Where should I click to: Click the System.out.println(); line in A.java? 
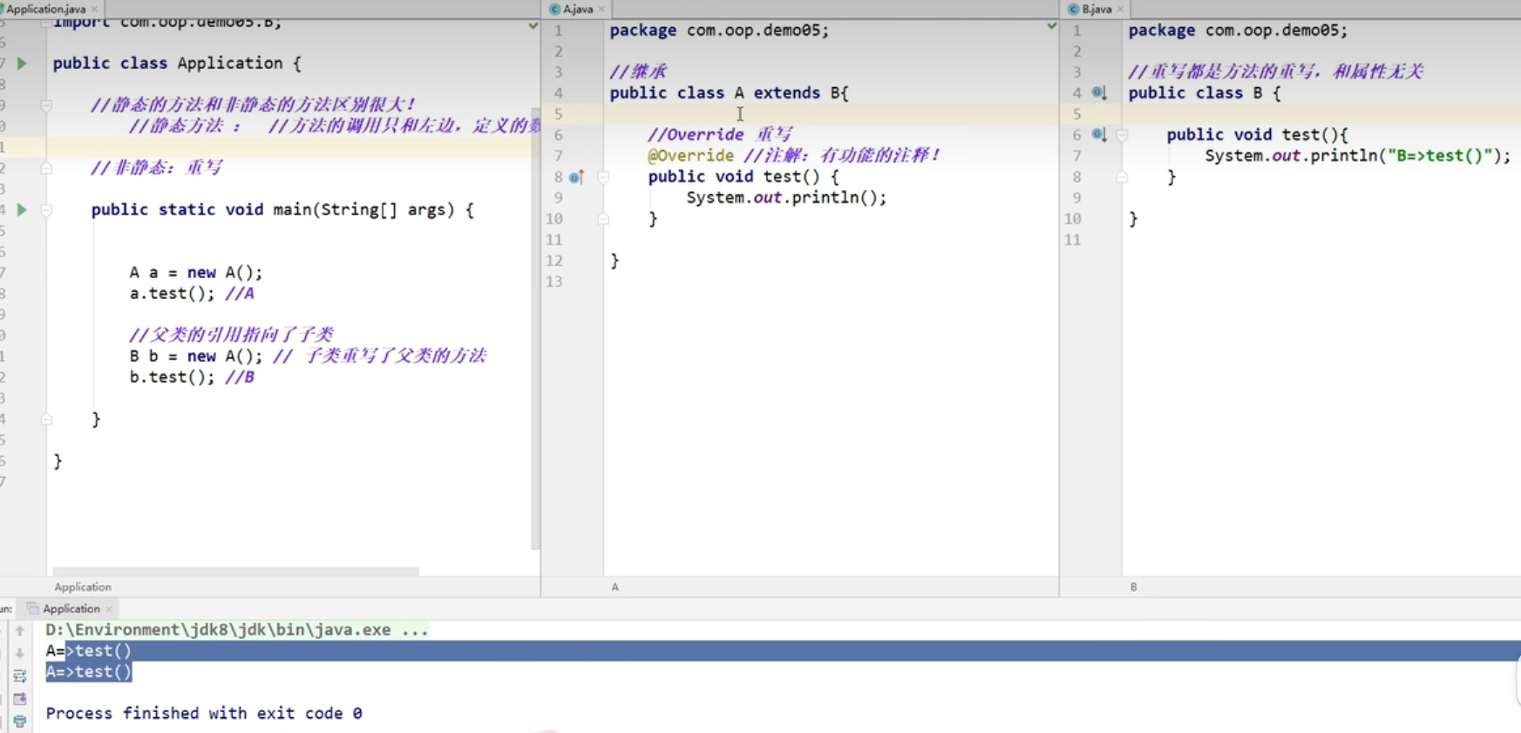tap(786, 197)
